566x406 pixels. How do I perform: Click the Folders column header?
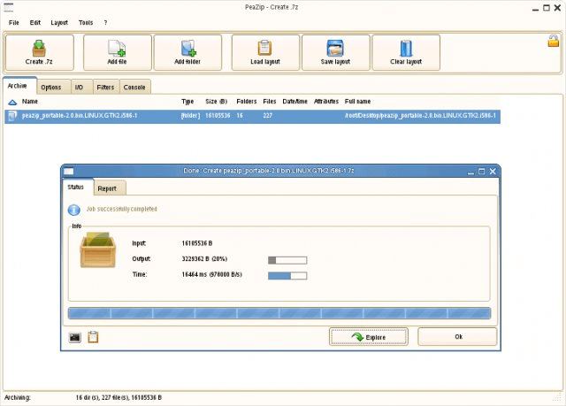click(x=247, y=102)
